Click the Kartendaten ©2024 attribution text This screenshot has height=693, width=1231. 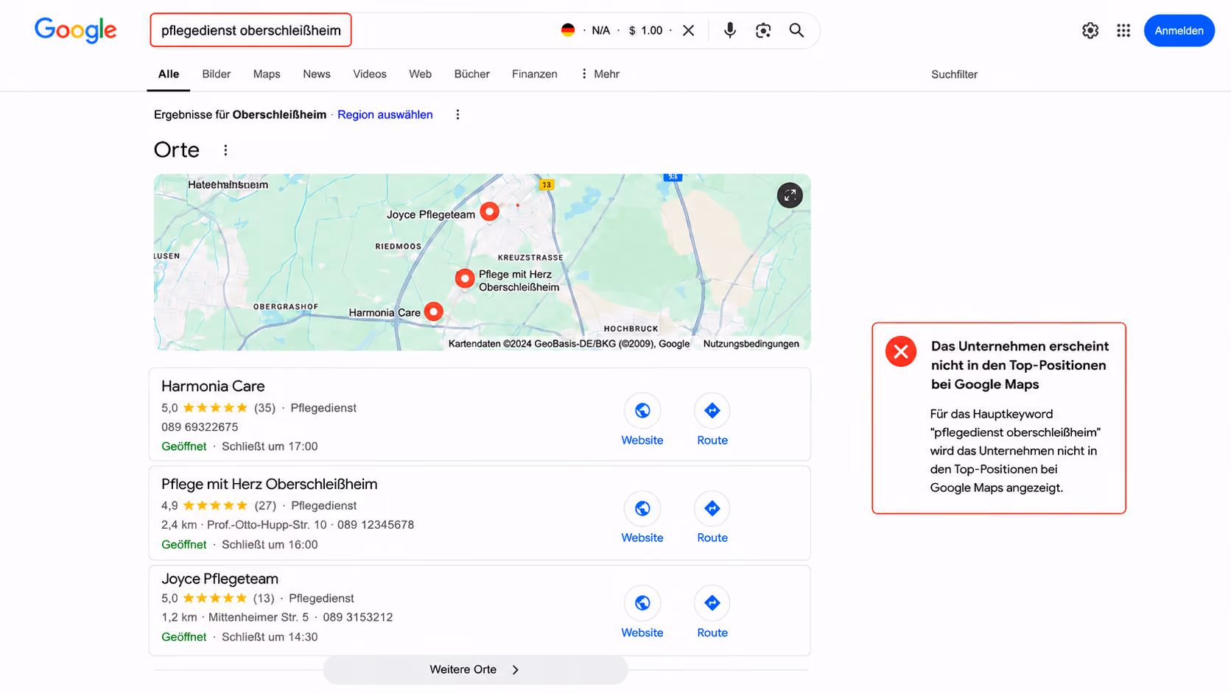[x=569, y=344]
